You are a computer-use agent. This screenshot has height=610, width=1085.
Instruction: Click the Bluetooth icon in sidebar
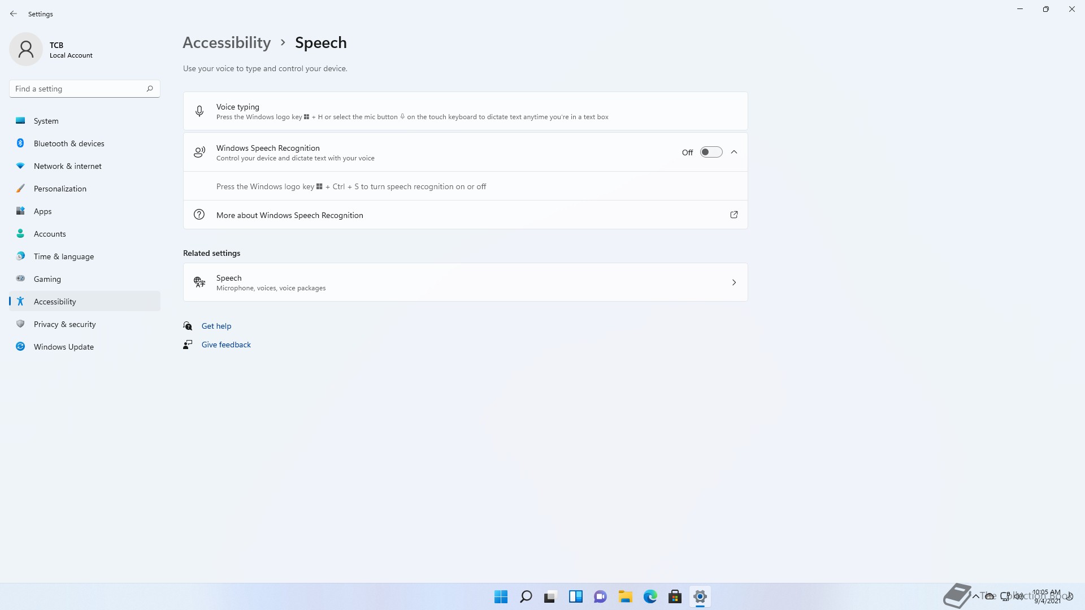pyautogui.click(x=20, y=143)
